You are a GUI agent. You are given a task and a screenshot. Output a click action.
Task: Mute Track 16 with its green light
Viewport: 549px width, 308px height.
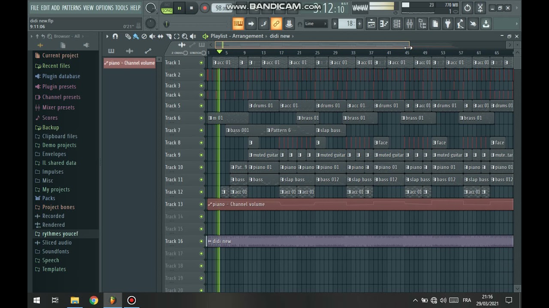(201, 241)
